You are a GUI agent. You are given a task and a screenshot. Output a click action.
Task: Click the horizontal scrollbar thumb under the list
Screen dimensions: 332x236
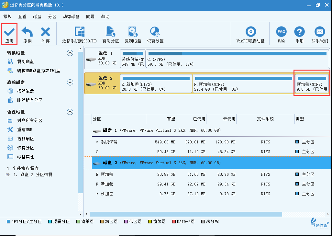(186, 214)
